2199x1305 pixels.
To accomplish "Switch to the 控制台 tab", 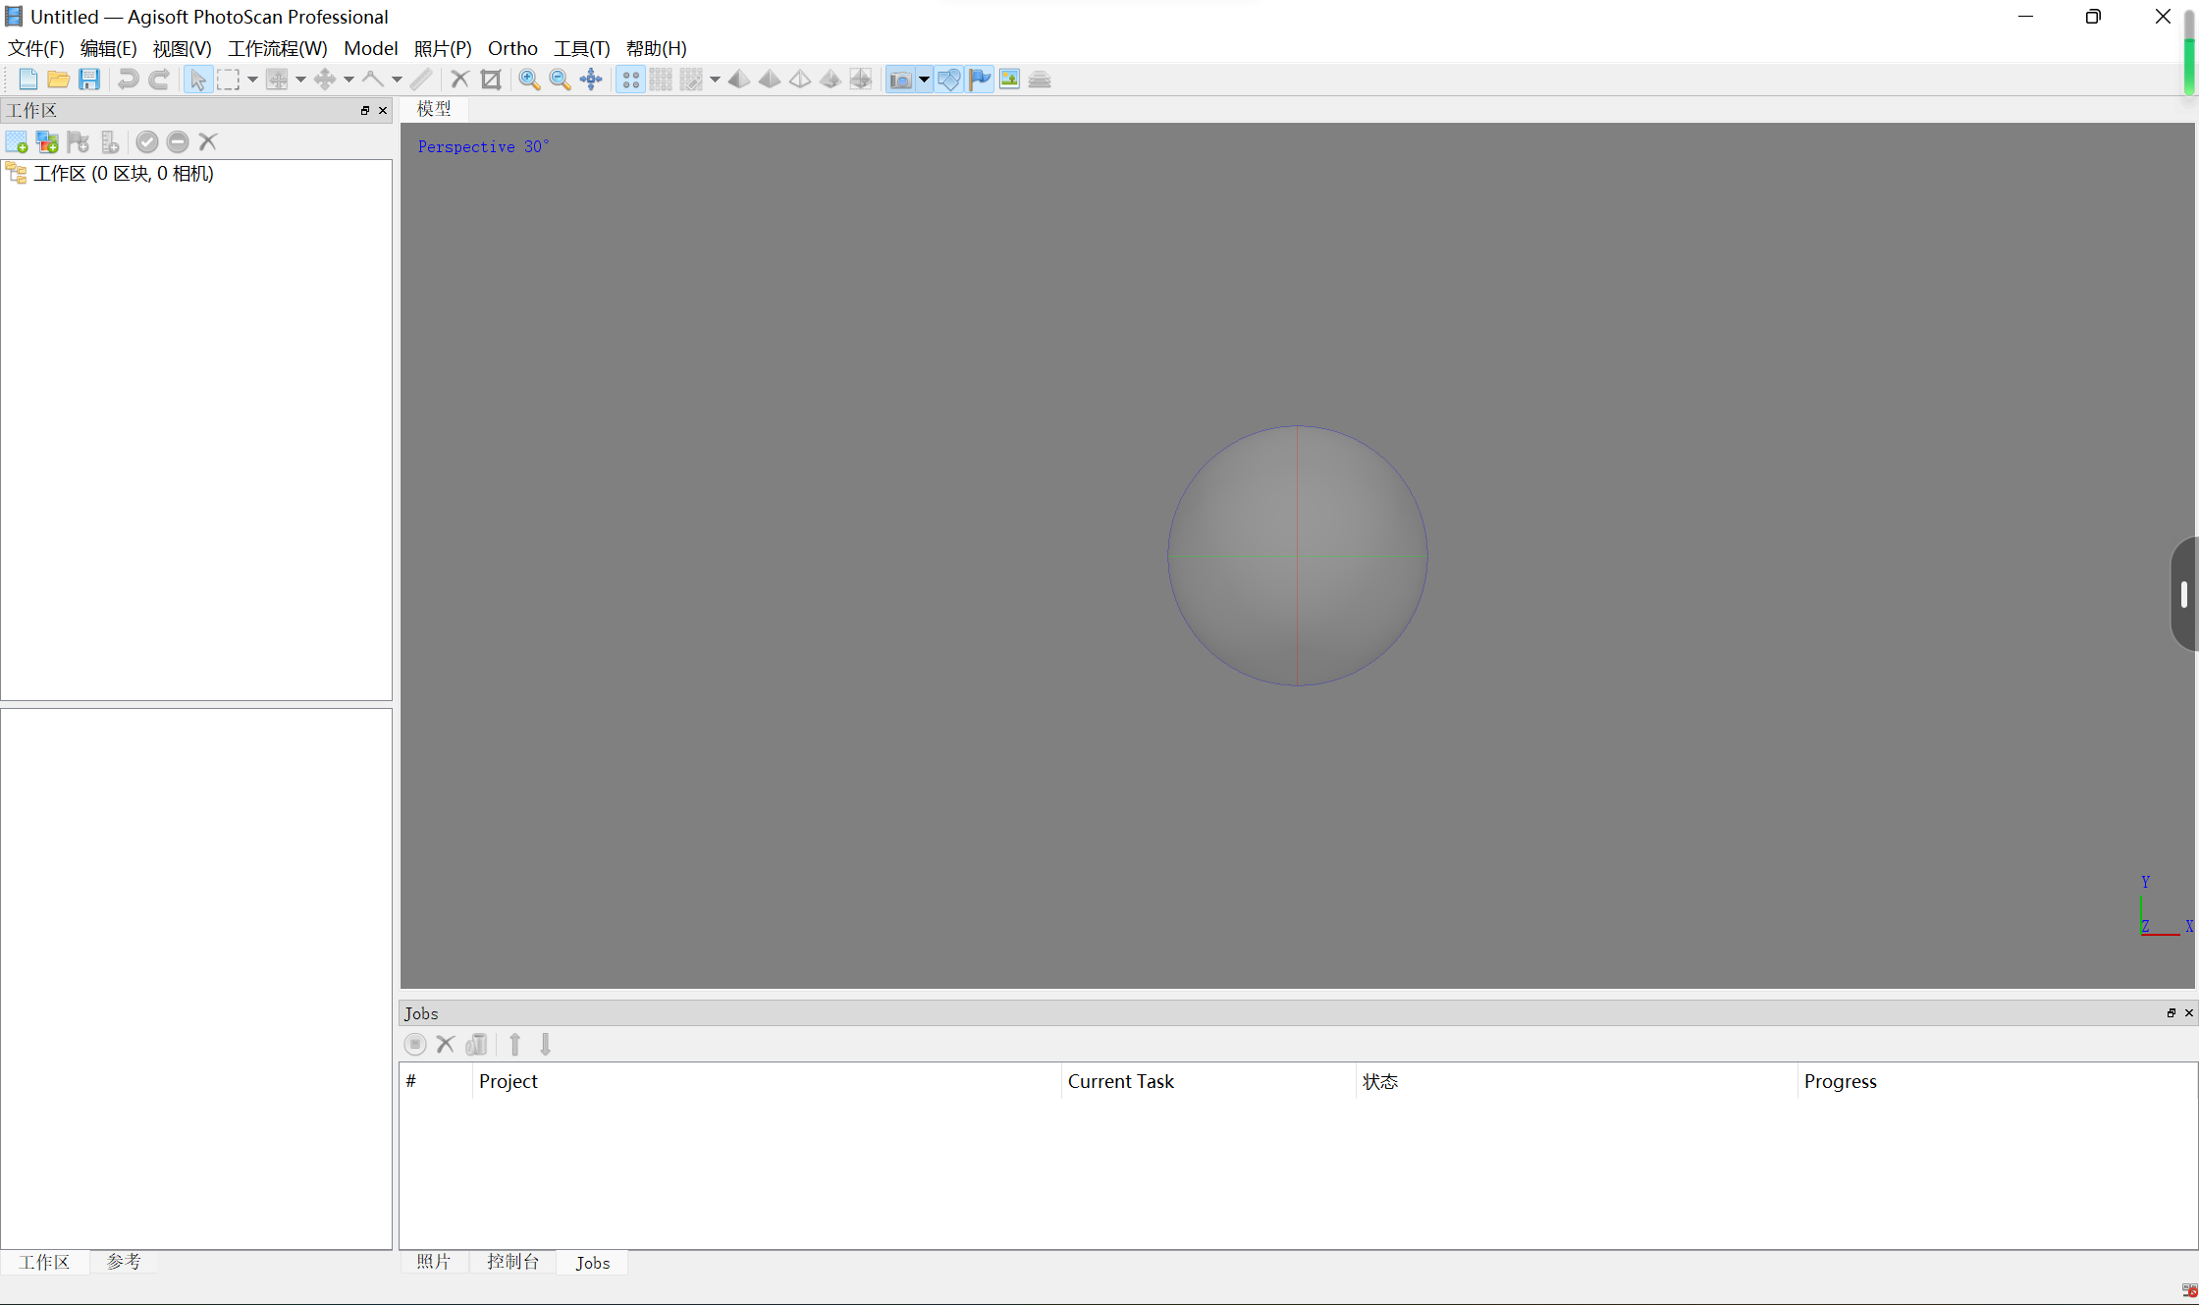I will (x=512, y=1262).
